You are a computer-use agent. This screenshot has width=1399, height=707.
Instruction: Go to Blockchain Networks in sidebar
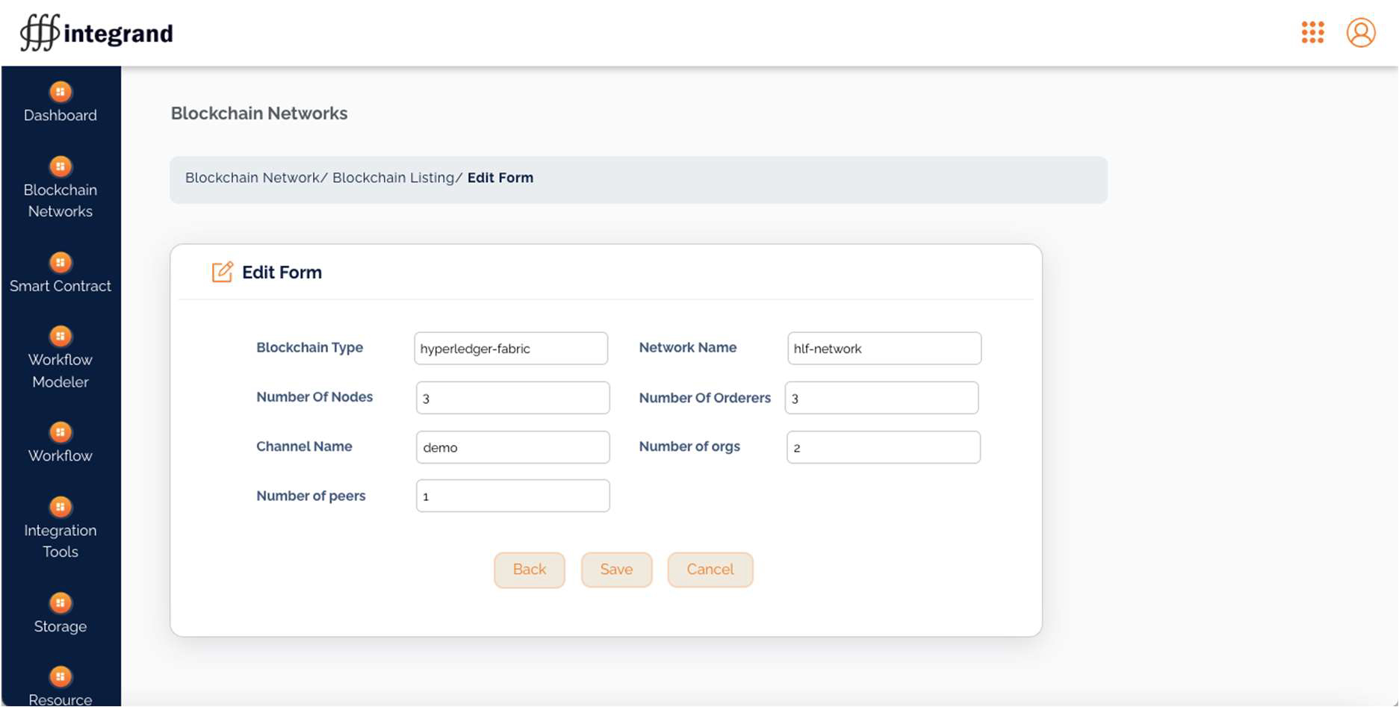coord(61,199)
